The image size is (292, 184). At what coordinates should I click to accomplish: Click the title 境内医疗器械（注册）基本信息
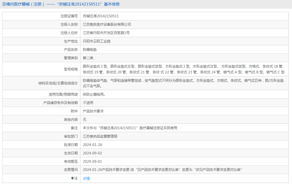[63, 4]
